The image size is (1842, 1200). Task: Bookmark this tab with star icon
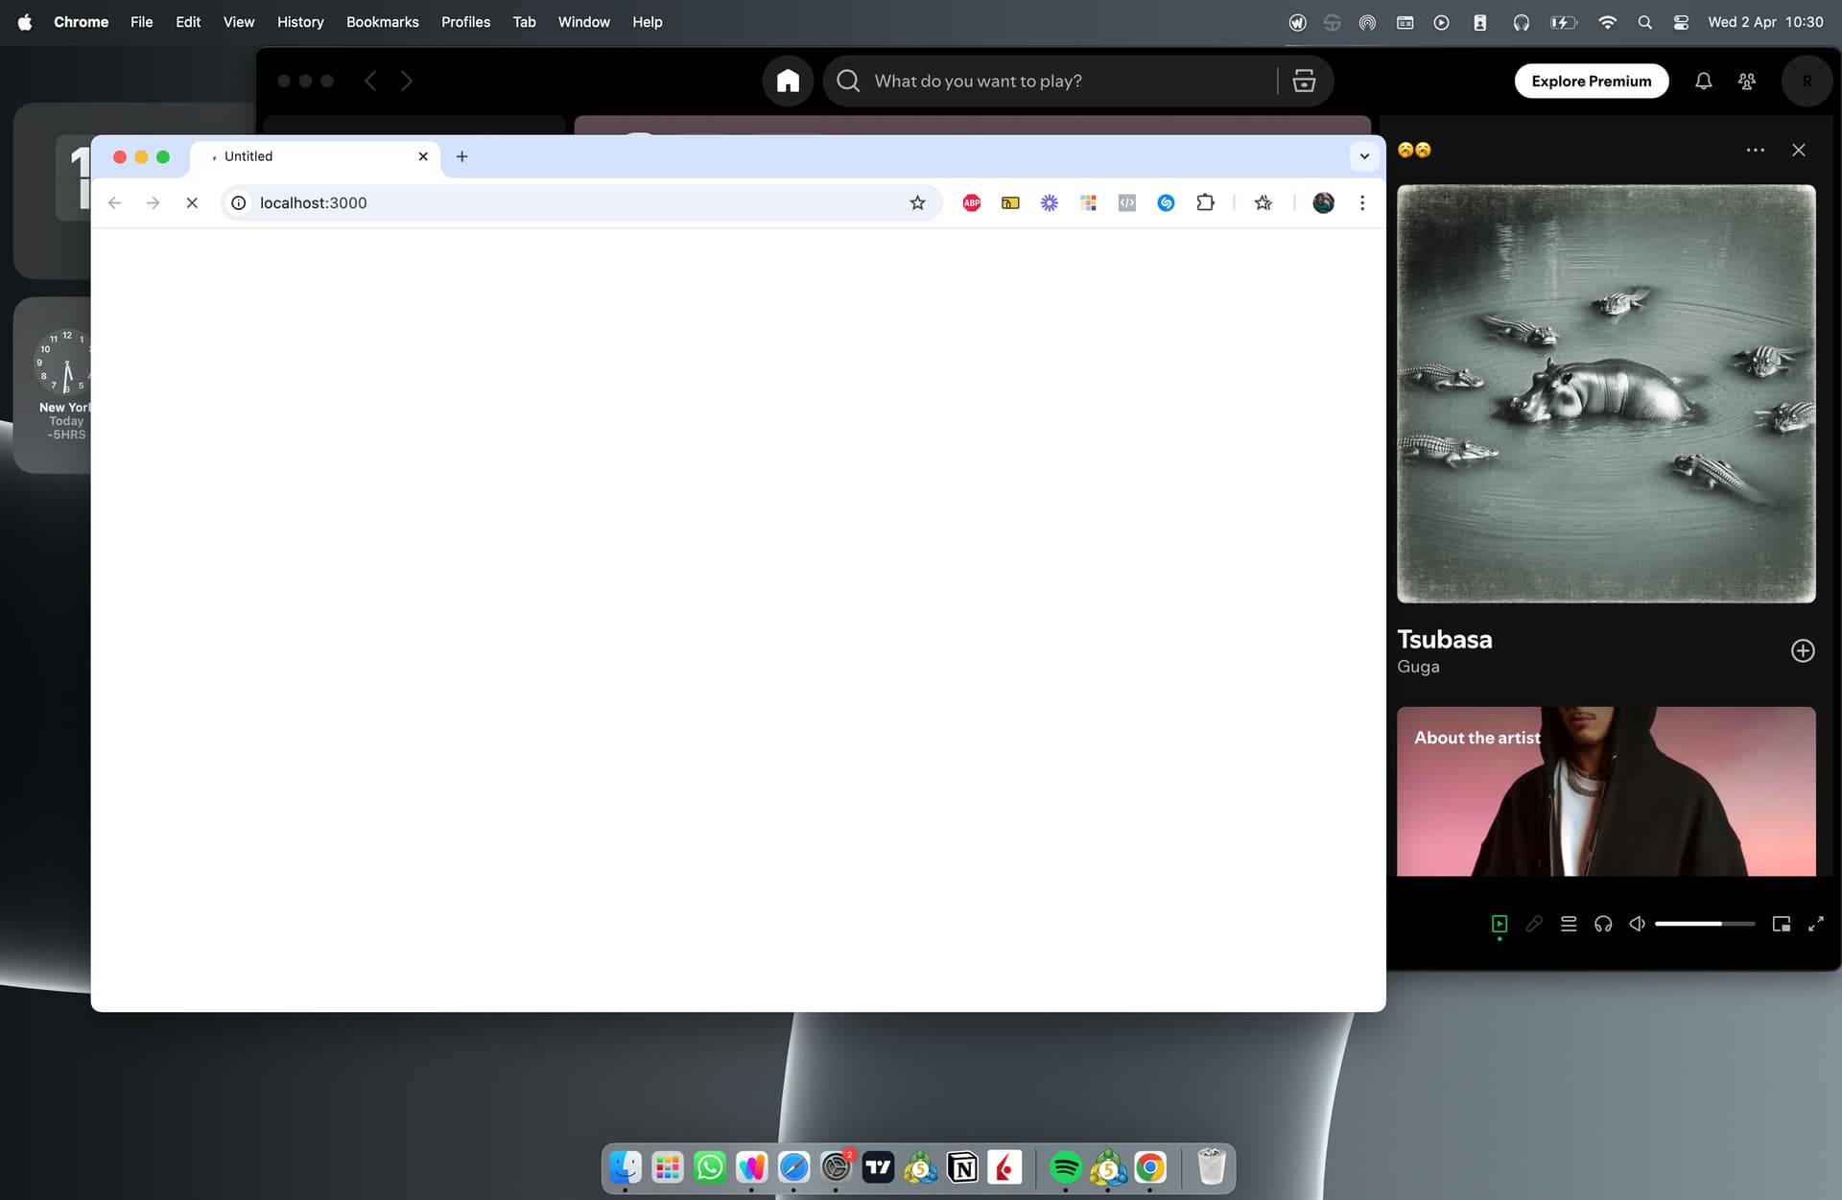coord(917,202)
